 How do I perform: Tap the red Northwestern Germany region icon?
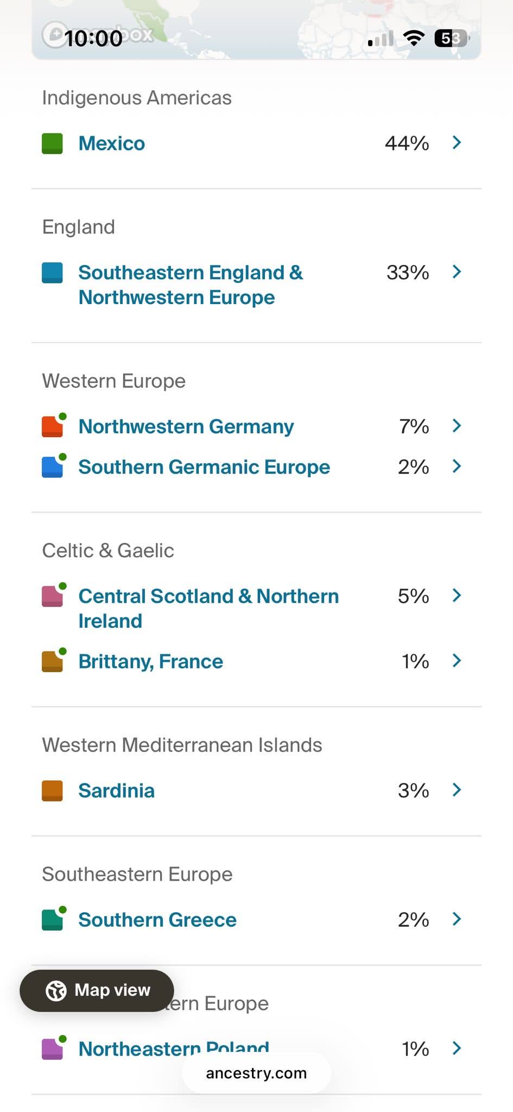click(53, 426)
